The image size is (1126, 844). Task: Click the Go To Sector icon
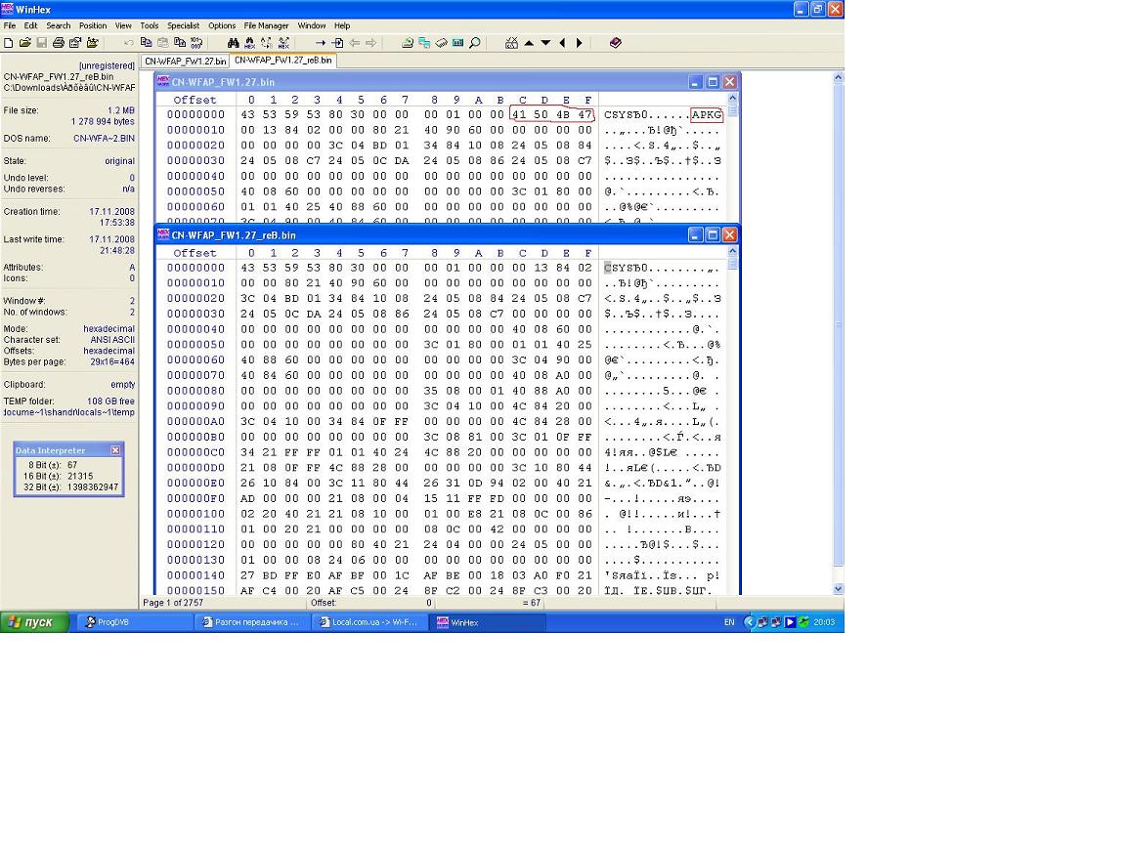[x=337, y=43]
